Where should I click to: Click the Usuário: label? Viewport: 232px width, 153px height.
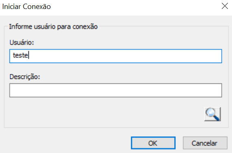tap(22, 42)
